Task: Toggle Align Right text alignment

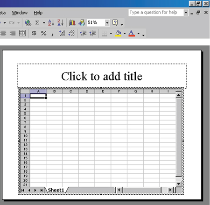Action: [13, 33]
